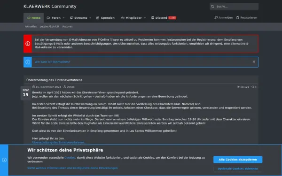Accept all cookies with Alle Cookies akzeptieren
The image size is (282, 176).
click(238, 160)
